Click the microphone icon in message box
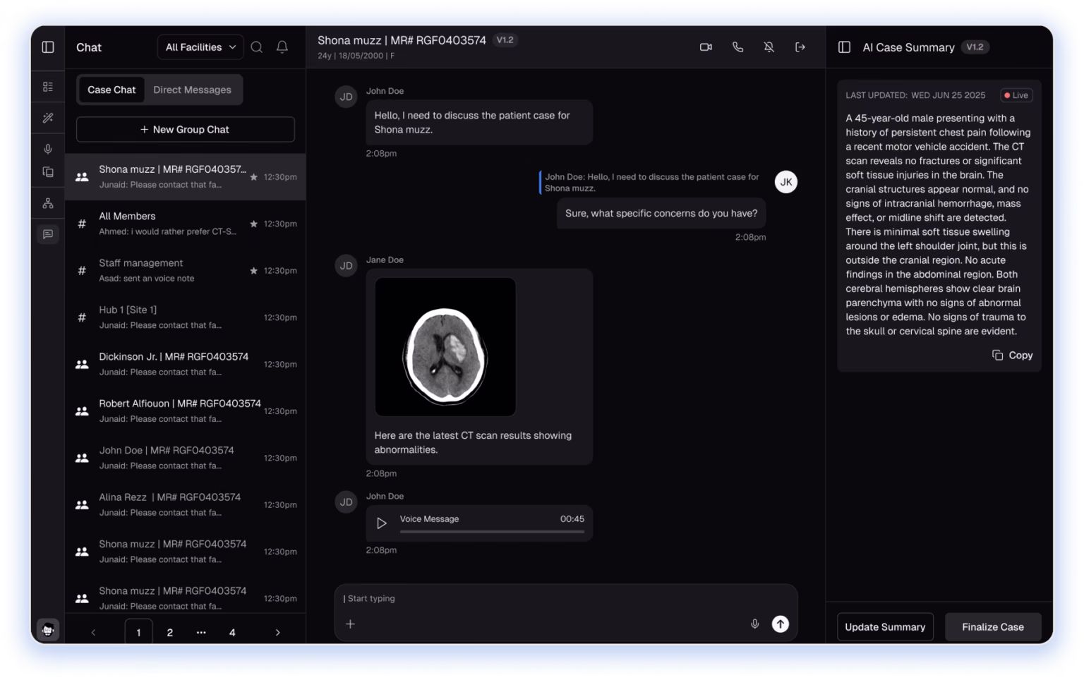Screen dimensions: 1084x680 (754, 624)
